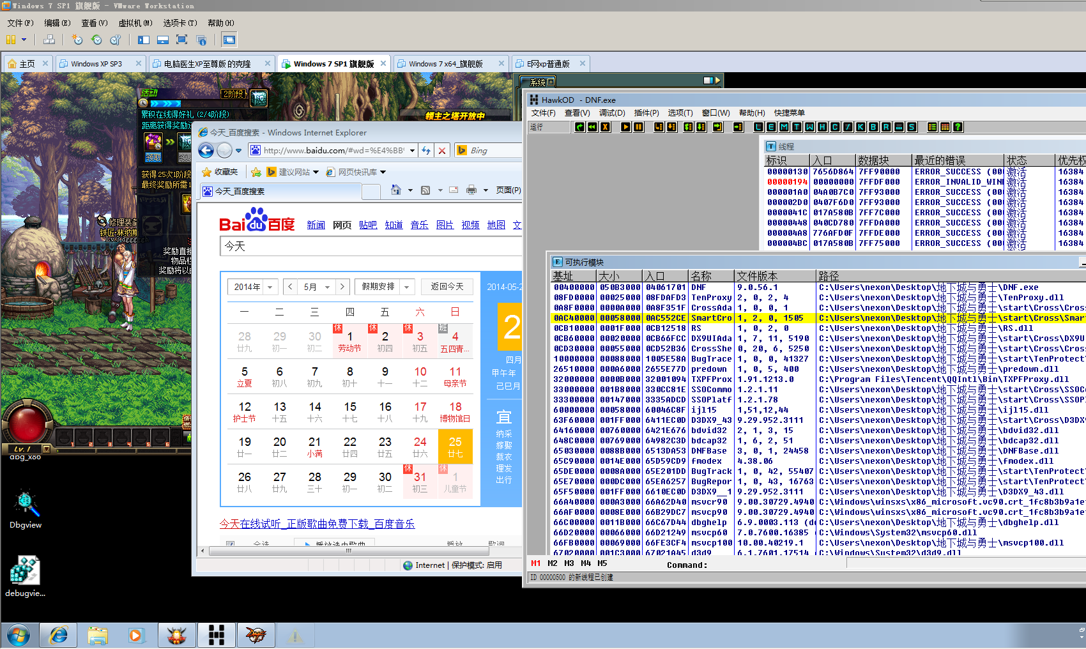1086x649 pixels.
Task: Open the handles window (H icon)
Action: (x=822, y=127)
